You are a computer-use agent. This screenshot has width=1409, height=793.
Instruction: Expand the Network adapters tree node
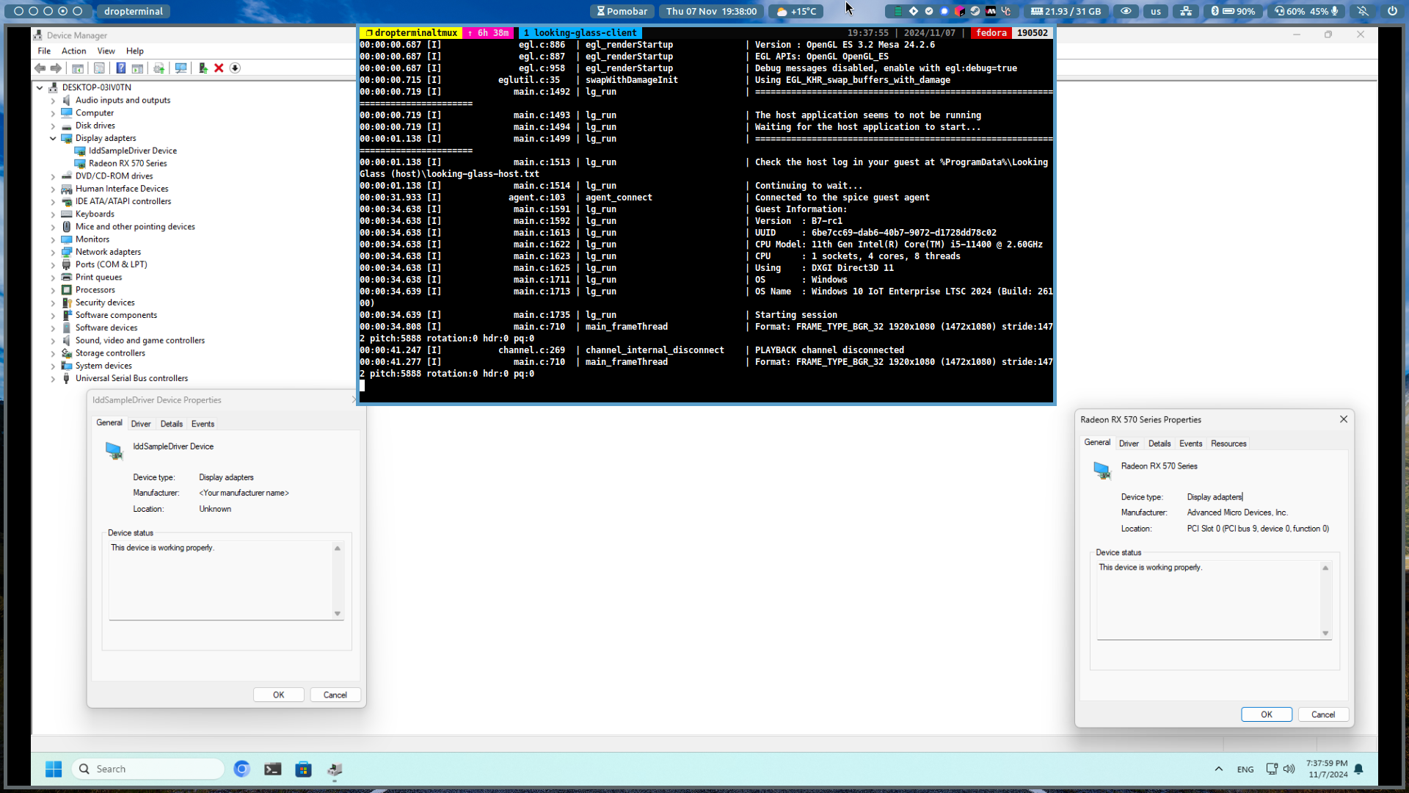click(x=53, y=252)
